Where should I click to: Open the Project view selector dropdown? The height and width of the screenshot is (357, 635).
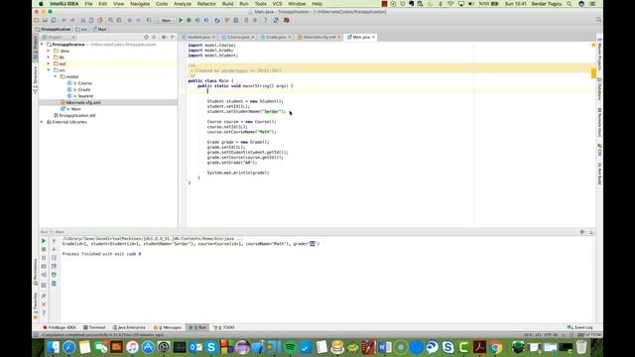coord(59,38)
